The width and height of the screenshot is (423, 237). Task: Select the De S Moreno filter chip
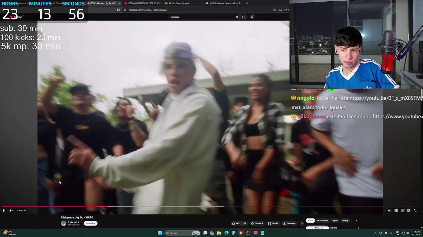coord(323,221)
